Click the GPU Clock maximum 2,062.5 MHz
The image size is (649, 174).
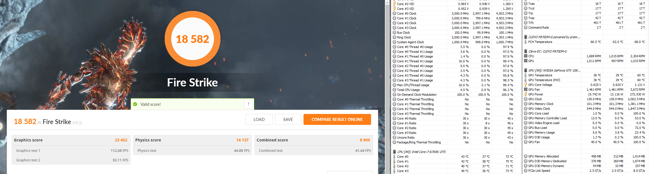click(x=636, y=99)
